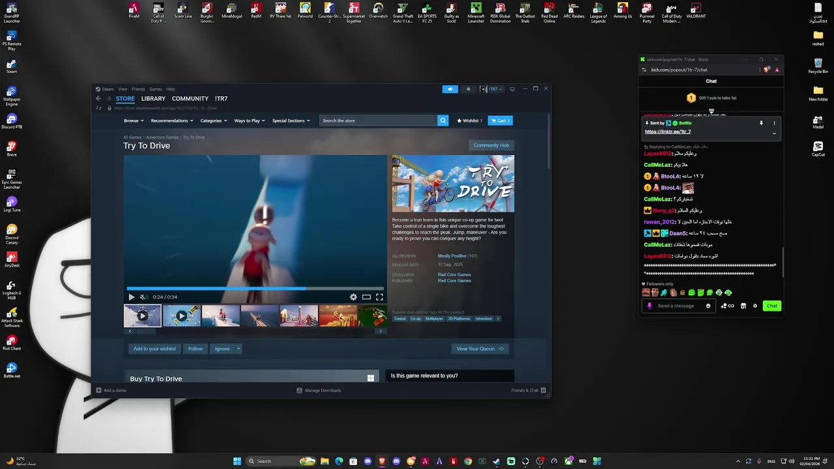Open Google Chrome from the taskbar
This screenshot has height=469, width=834.
468,461
